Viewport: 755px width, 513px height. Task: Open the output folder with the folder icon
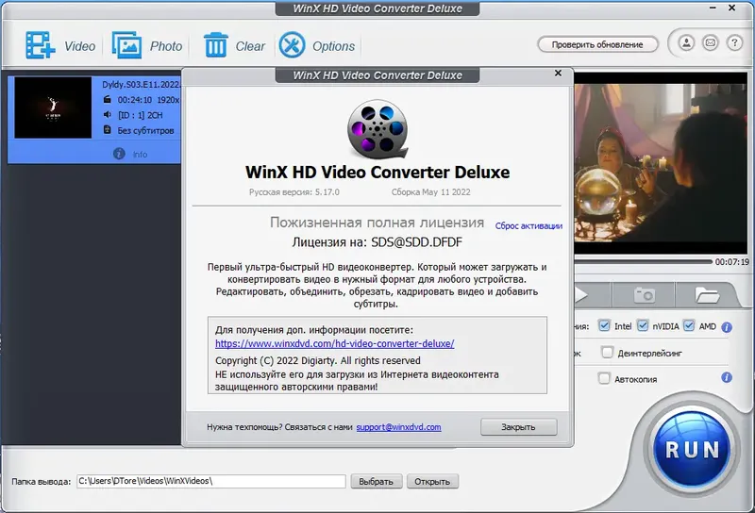pos(707,295)
